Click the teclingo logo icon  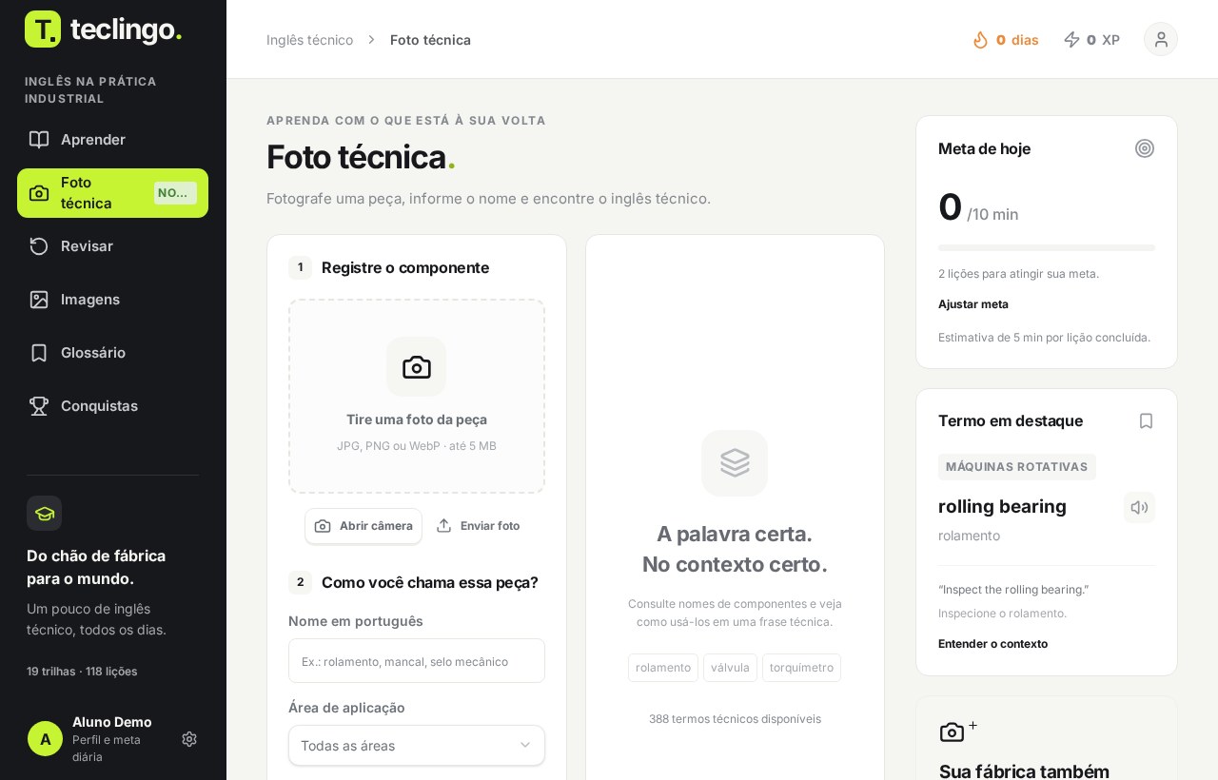(43, 29)
